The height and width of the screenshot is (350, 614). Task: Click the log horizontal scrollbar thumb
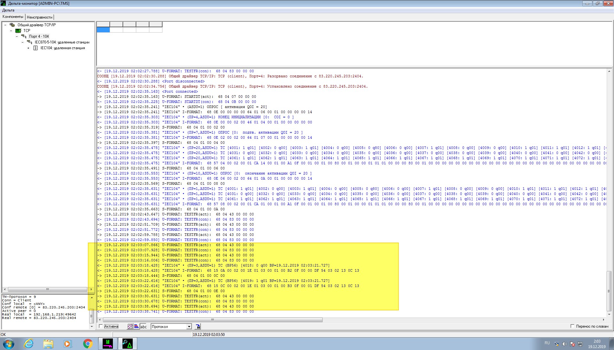click(213, 320)
